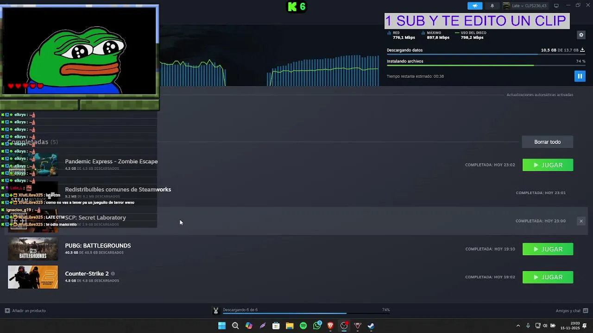Image resolution: width=593 pixels, height=333 pixels.
Task: Click COMPLETADA: HOY 19:10 status
Action: coord(490,249)
